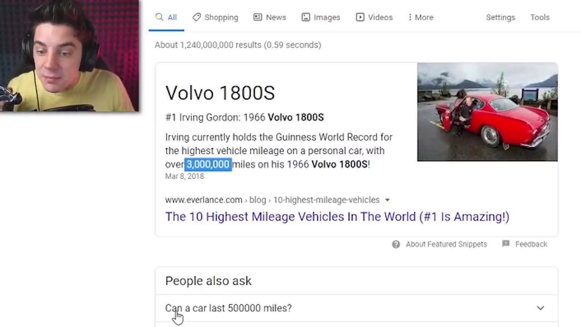Open the search Settings menu

point(500,17)
